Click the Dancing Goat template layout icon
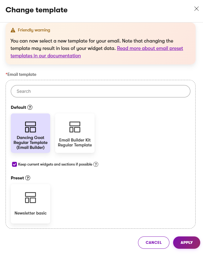 coord(30,126)
